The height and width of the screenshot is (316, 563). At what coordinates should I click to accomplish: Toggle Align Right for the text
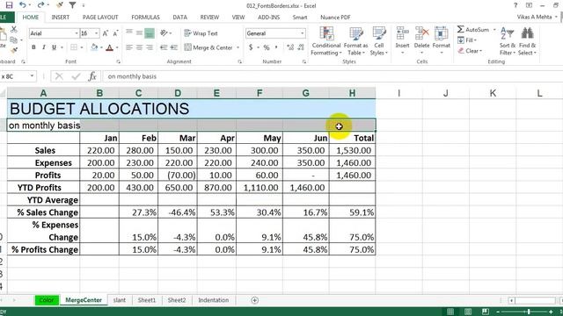(150, 47)
